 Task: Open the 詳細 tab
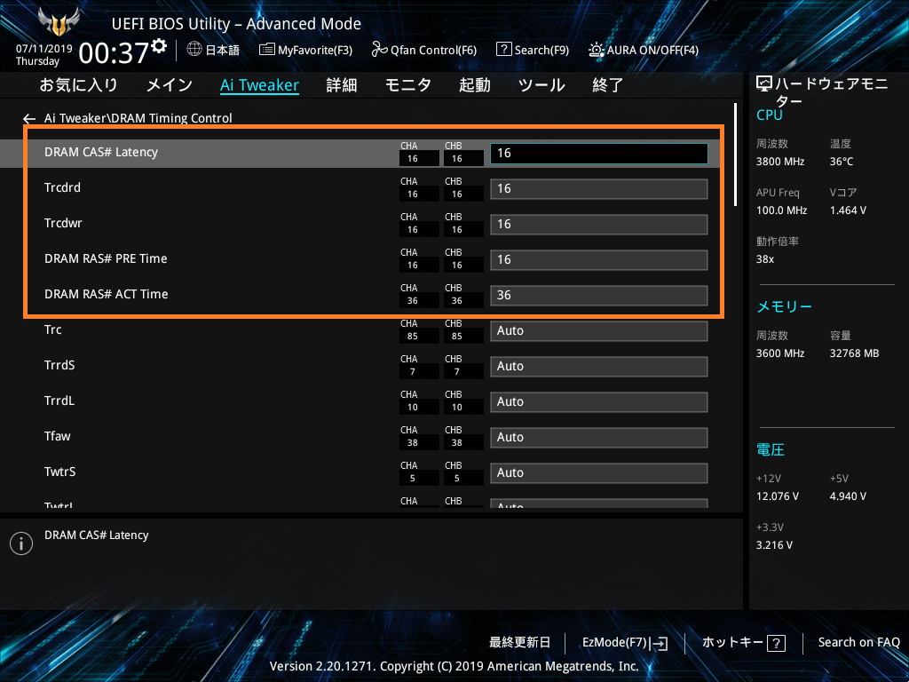(x=342, y=85)
